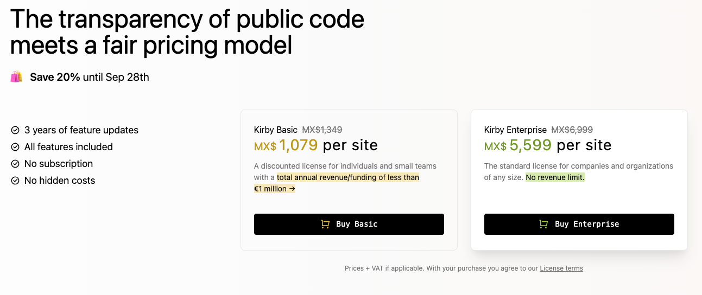
Task: Buy the Kirby Basic license
Action: [x=349, y=224]
